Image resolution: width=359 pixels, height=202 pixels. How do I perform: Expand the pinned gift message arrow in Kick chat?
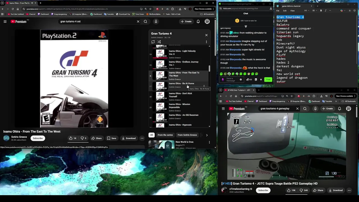click(x=246, y=26)
